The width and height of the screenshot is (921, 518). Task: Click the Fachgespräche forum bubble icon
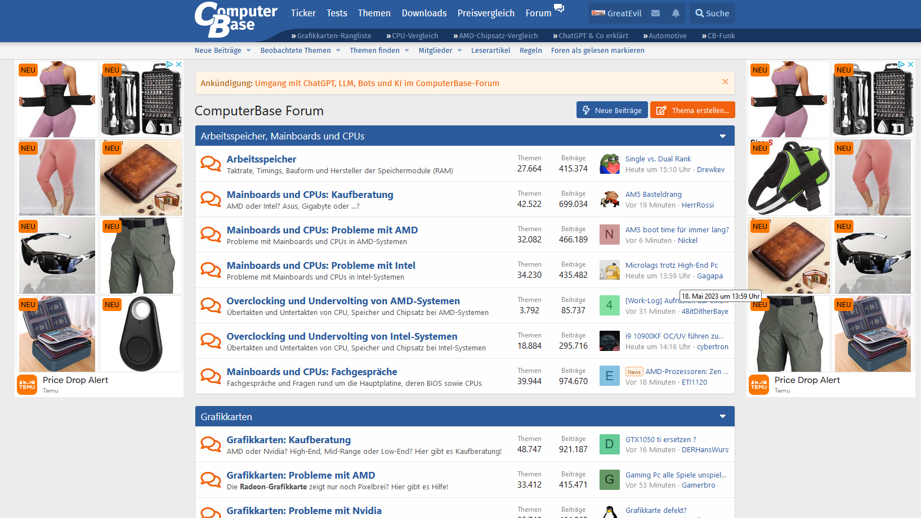coord(211,376)
